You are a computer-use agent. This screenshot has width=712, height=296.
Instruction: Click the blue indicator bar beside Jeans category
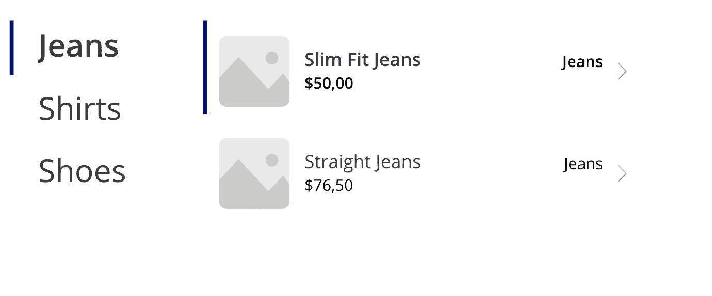[11, 48]
